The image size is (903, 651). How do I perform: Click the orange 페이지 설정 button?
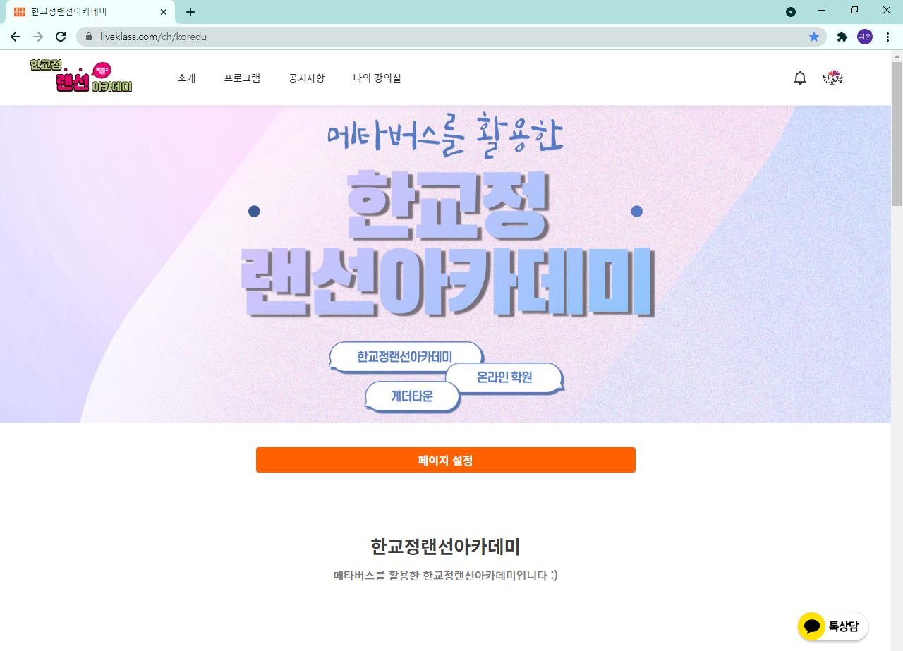click(x=446, y=460)
